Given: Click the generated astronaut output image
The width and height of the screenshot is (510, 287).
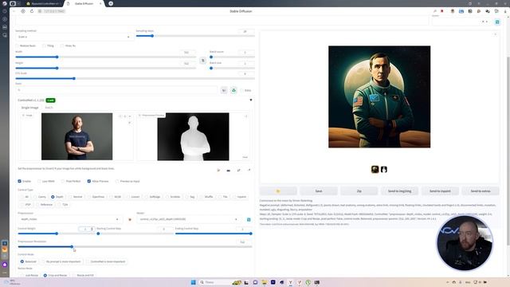Looking at the screenshot, I should 379,96.
